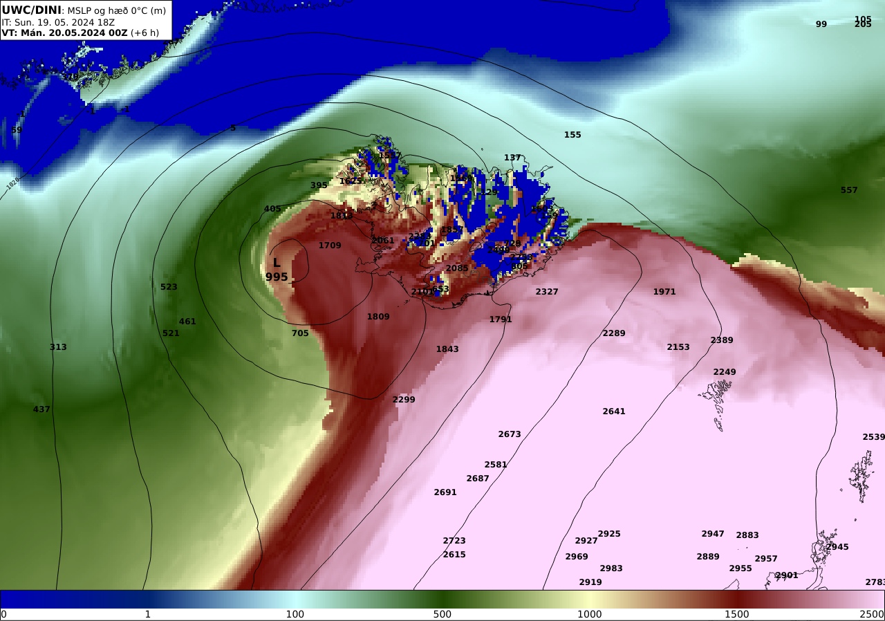Click the 313 height value
Viewport: 885px width, 621px height.
58,347
